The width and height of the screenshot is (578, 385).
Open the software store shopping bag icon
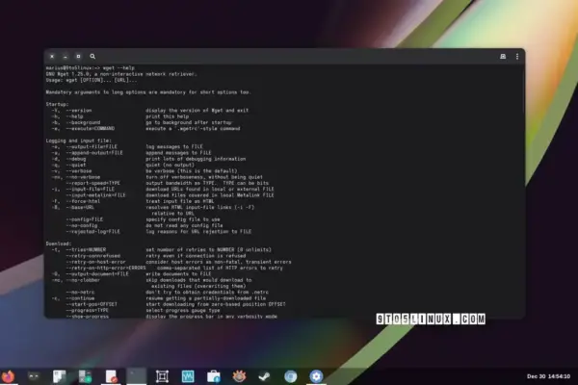(214, 376)
